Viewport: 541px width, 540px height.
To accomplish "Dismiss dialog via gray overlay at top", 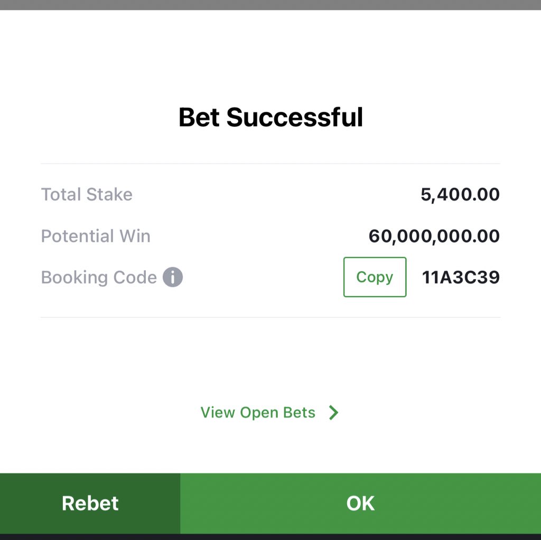I will (x=270, y=5).
